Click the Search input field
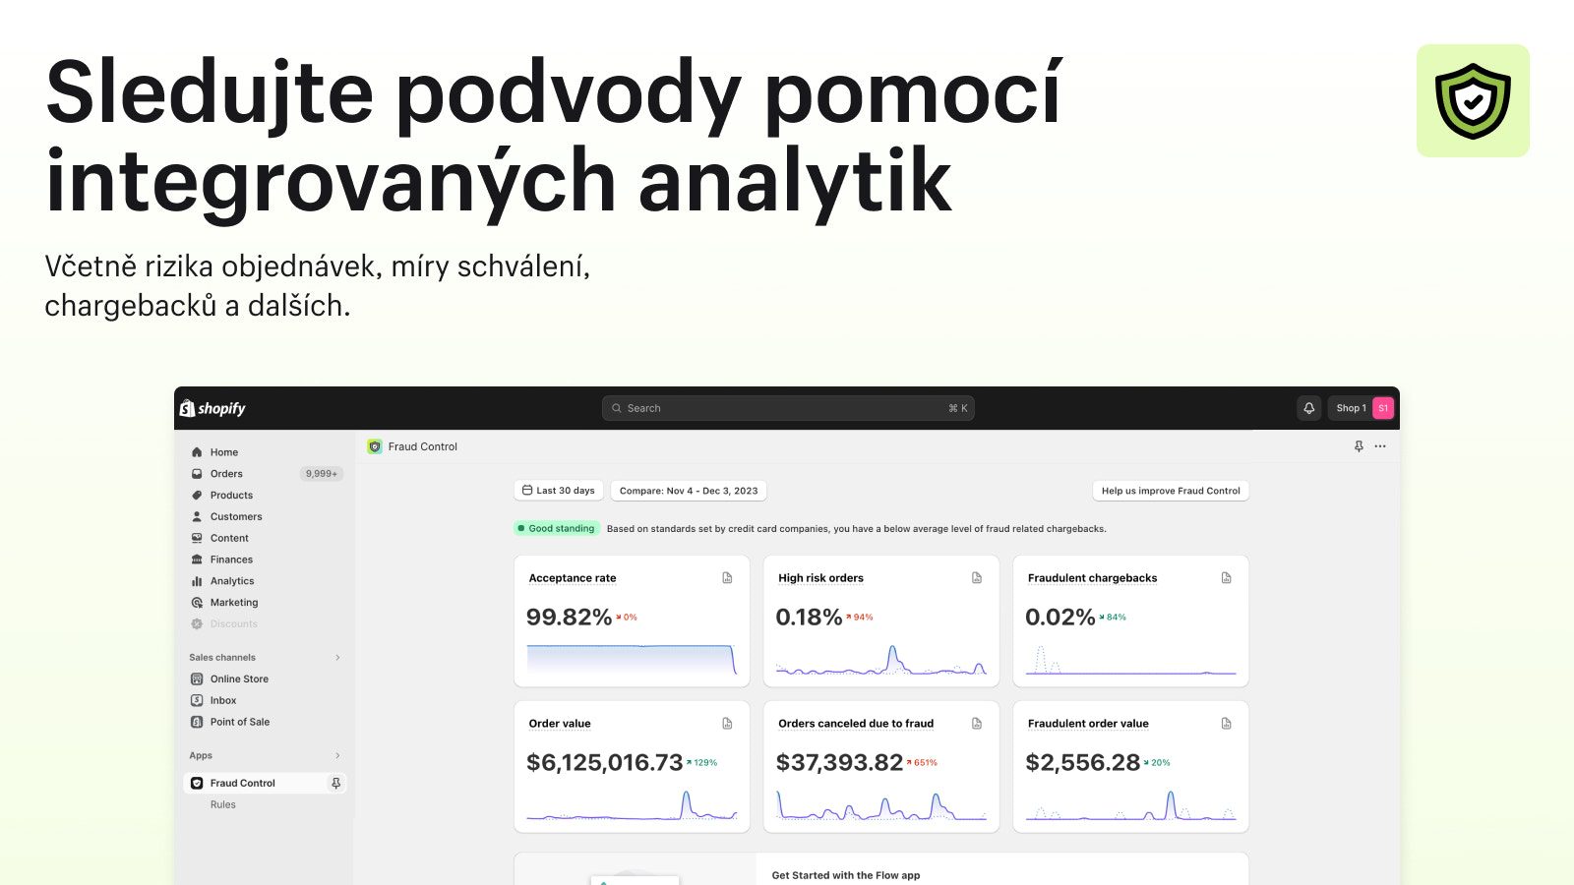 tap(788, 408)
